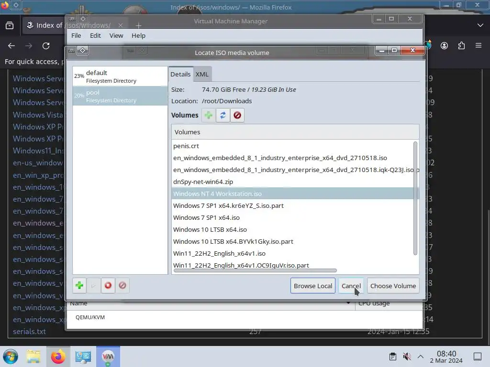This screenshot has height=367, width=490.
Task: Open Firefox view of recent browsing
Action: point(10,25)
